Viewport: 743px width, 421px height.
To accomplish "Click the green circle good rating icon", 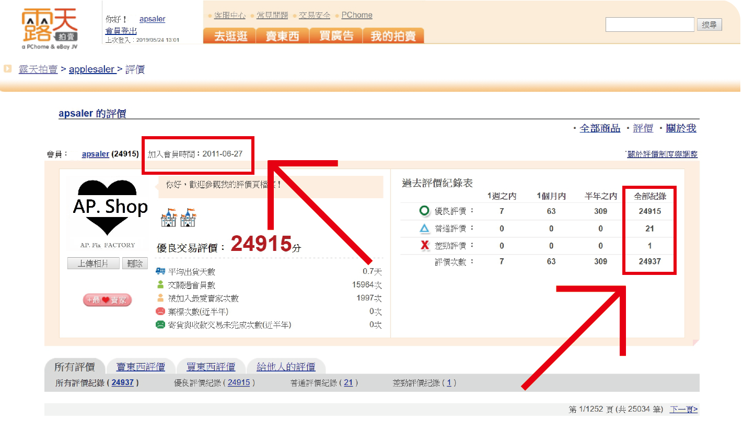I will point(424,211).
